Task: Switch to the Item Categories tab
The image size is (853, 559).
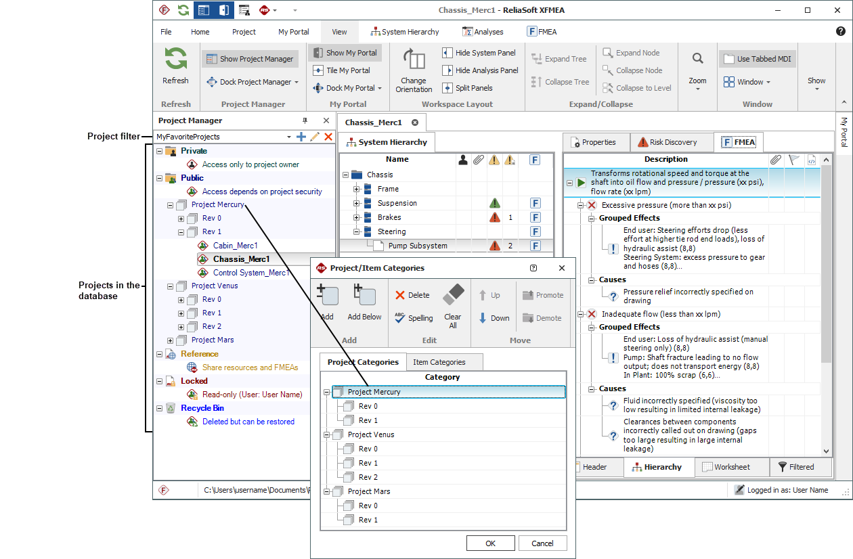Action: click(x=439, y=362)
